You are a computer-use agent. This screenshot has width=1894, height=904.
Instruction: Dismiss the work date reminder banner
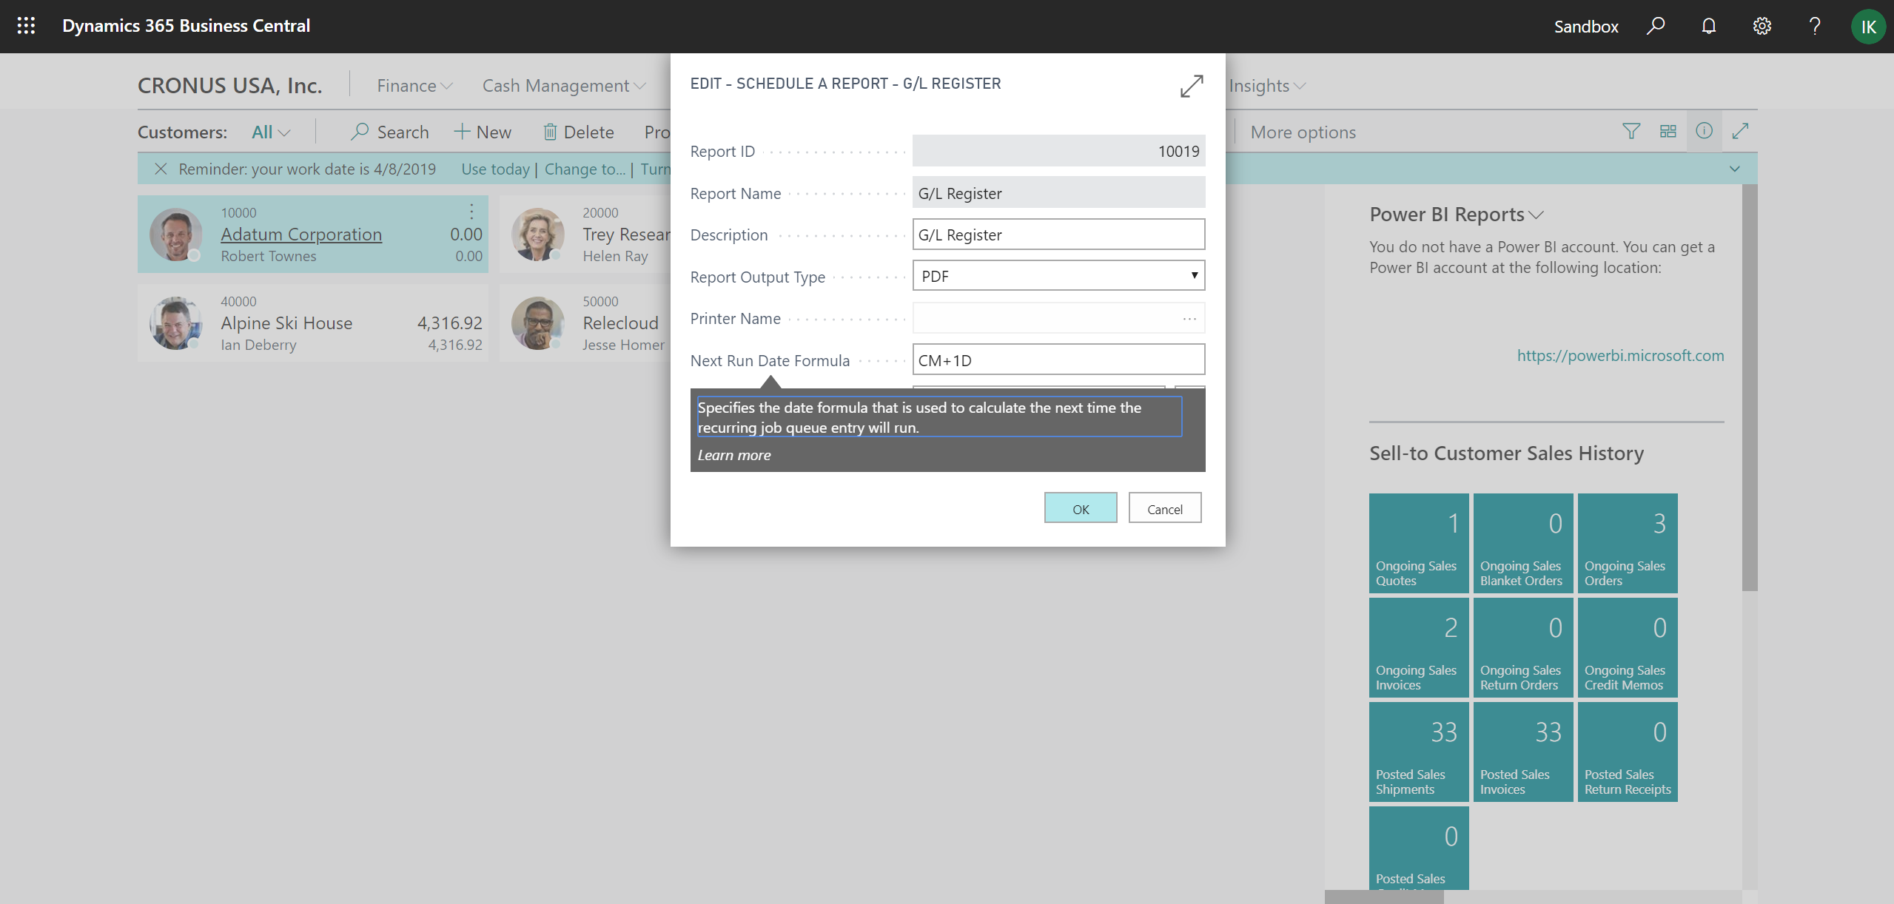pos(161,169)
